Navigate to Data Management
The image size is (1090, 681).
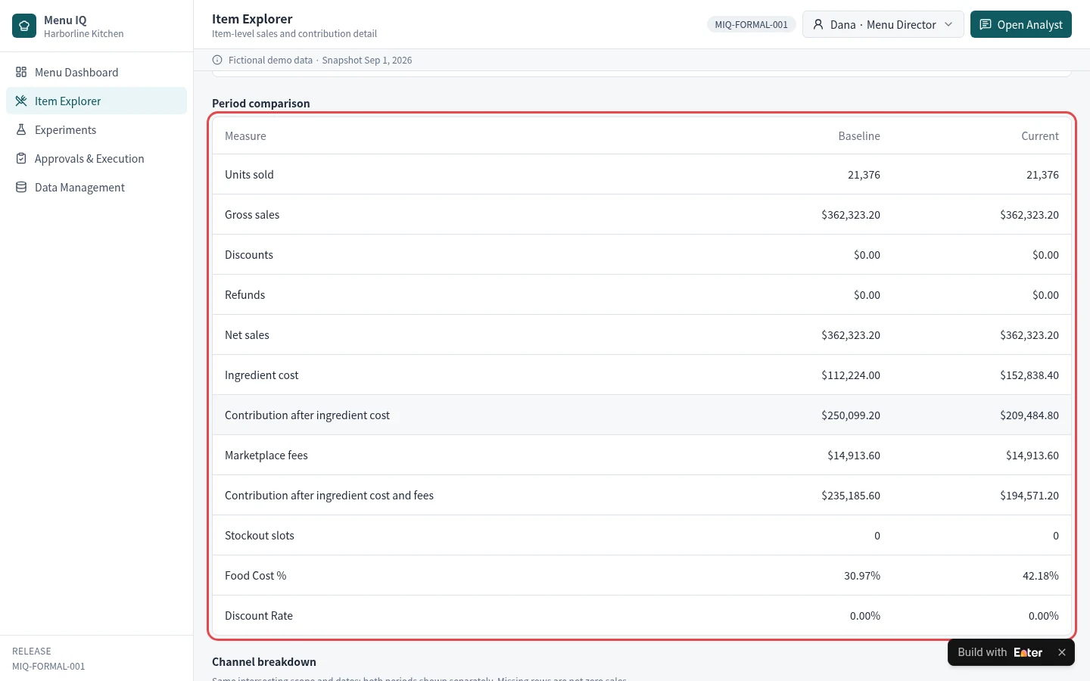(96, 188)
